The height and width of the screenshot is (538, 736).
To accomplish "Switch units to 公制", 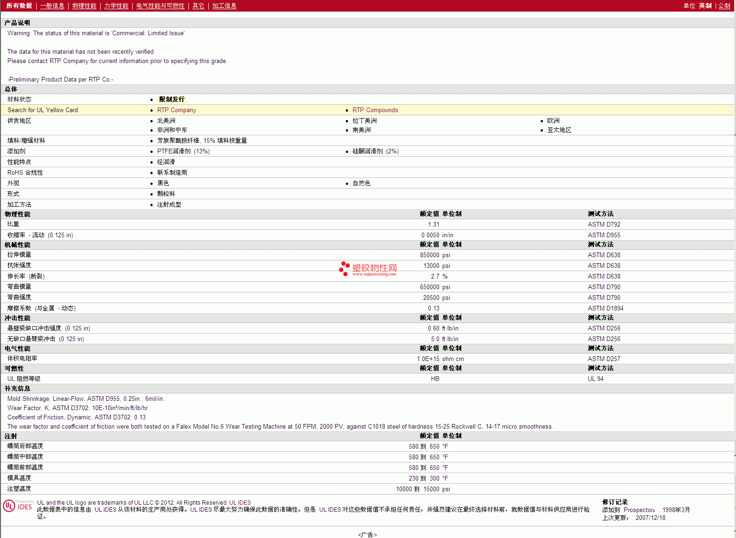I will click(724, 6).
